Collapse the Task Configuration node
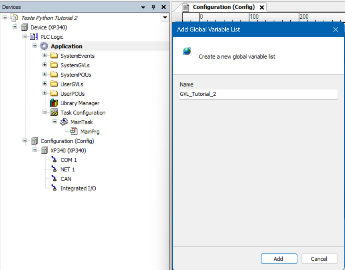This screenshot has width=345, height=270. [x=45, y=112]
